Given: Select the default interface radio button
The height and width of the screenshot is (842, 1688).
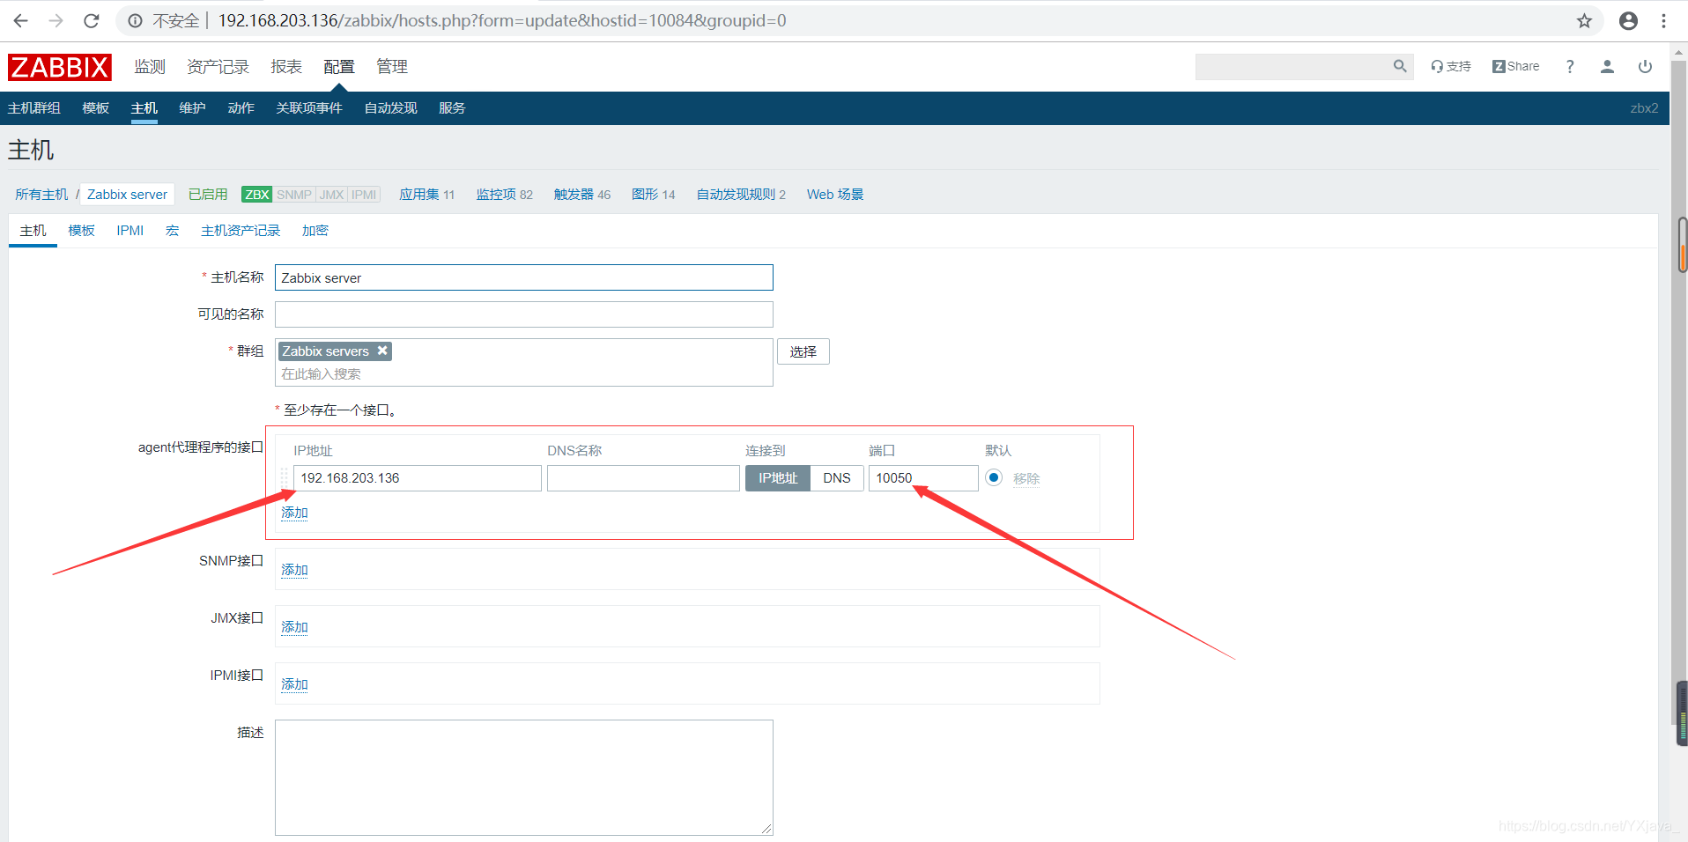Looking at the screenshot, I should click(994, 477).
